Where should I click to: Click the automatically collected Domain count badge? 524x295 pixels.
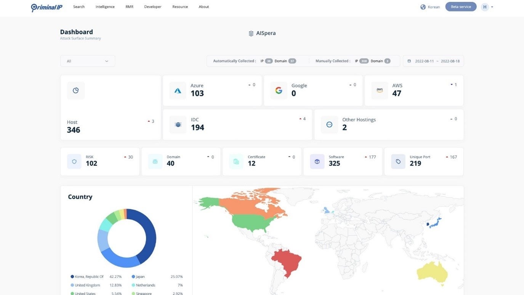(x=292, y=61)
